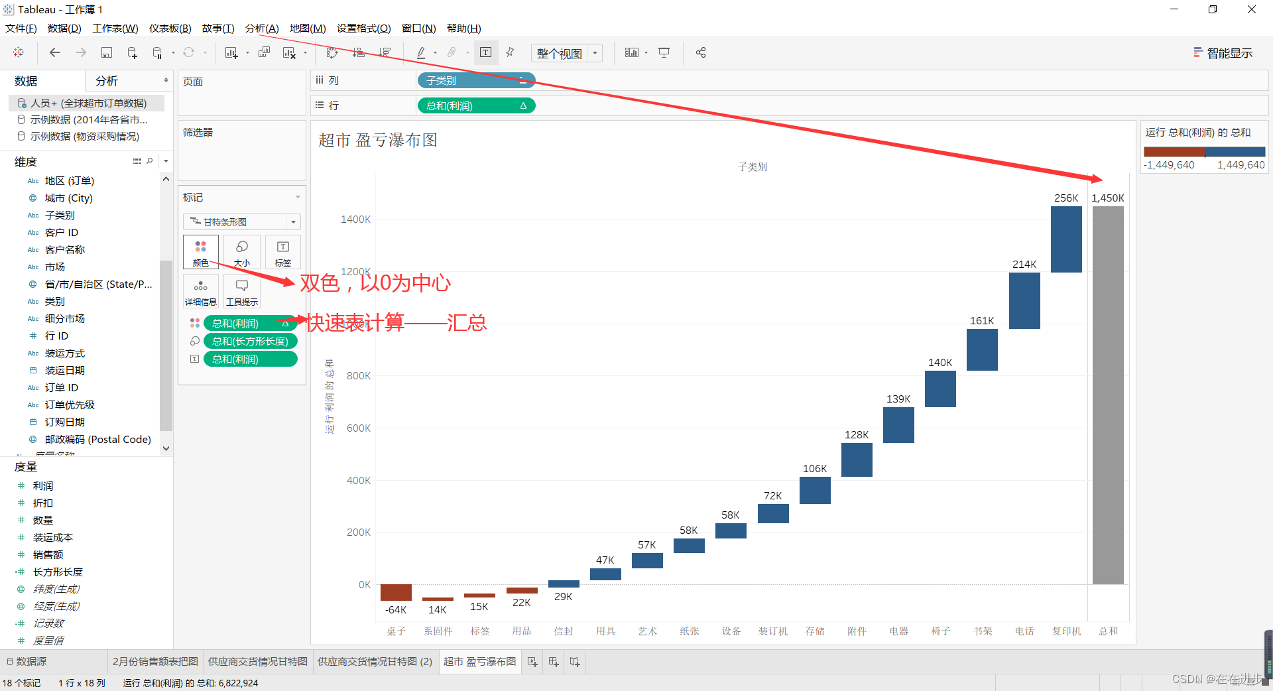Toggle the fix axes pin icon

(x=510, y=52)
